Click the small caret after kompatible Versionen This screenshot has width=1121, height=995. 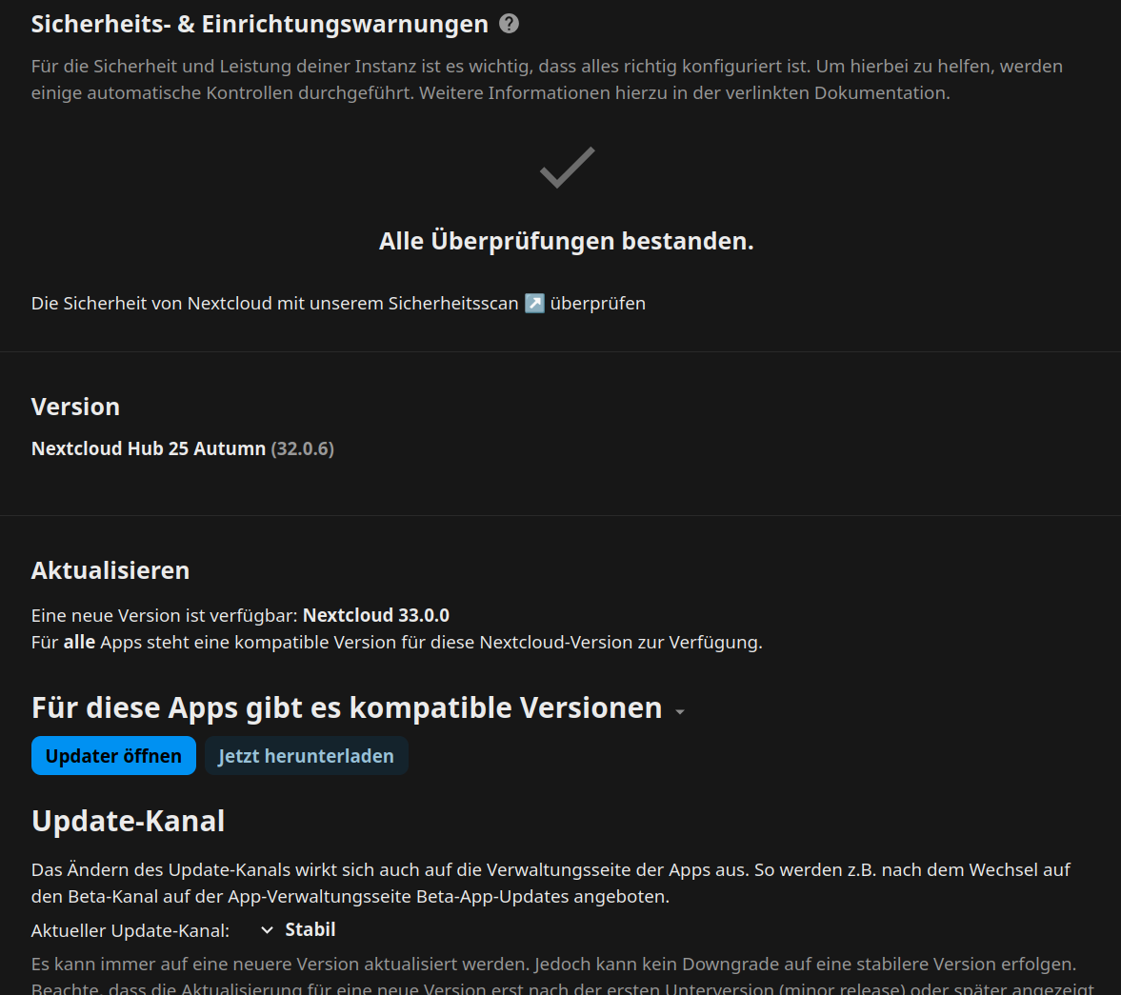680,712
